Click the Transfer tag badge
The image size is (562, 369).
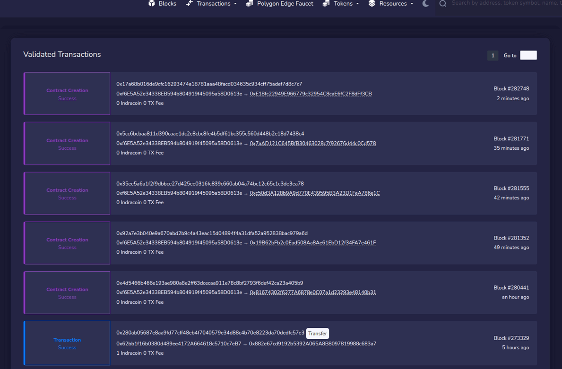(x=317, y=334)
